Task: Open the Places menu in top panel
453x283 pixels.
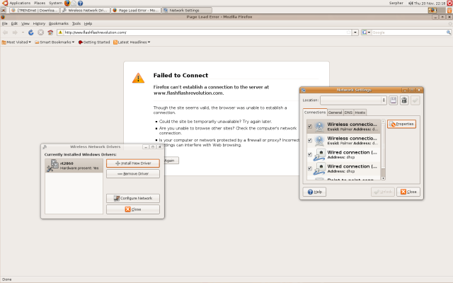Action: pos(40,3)
